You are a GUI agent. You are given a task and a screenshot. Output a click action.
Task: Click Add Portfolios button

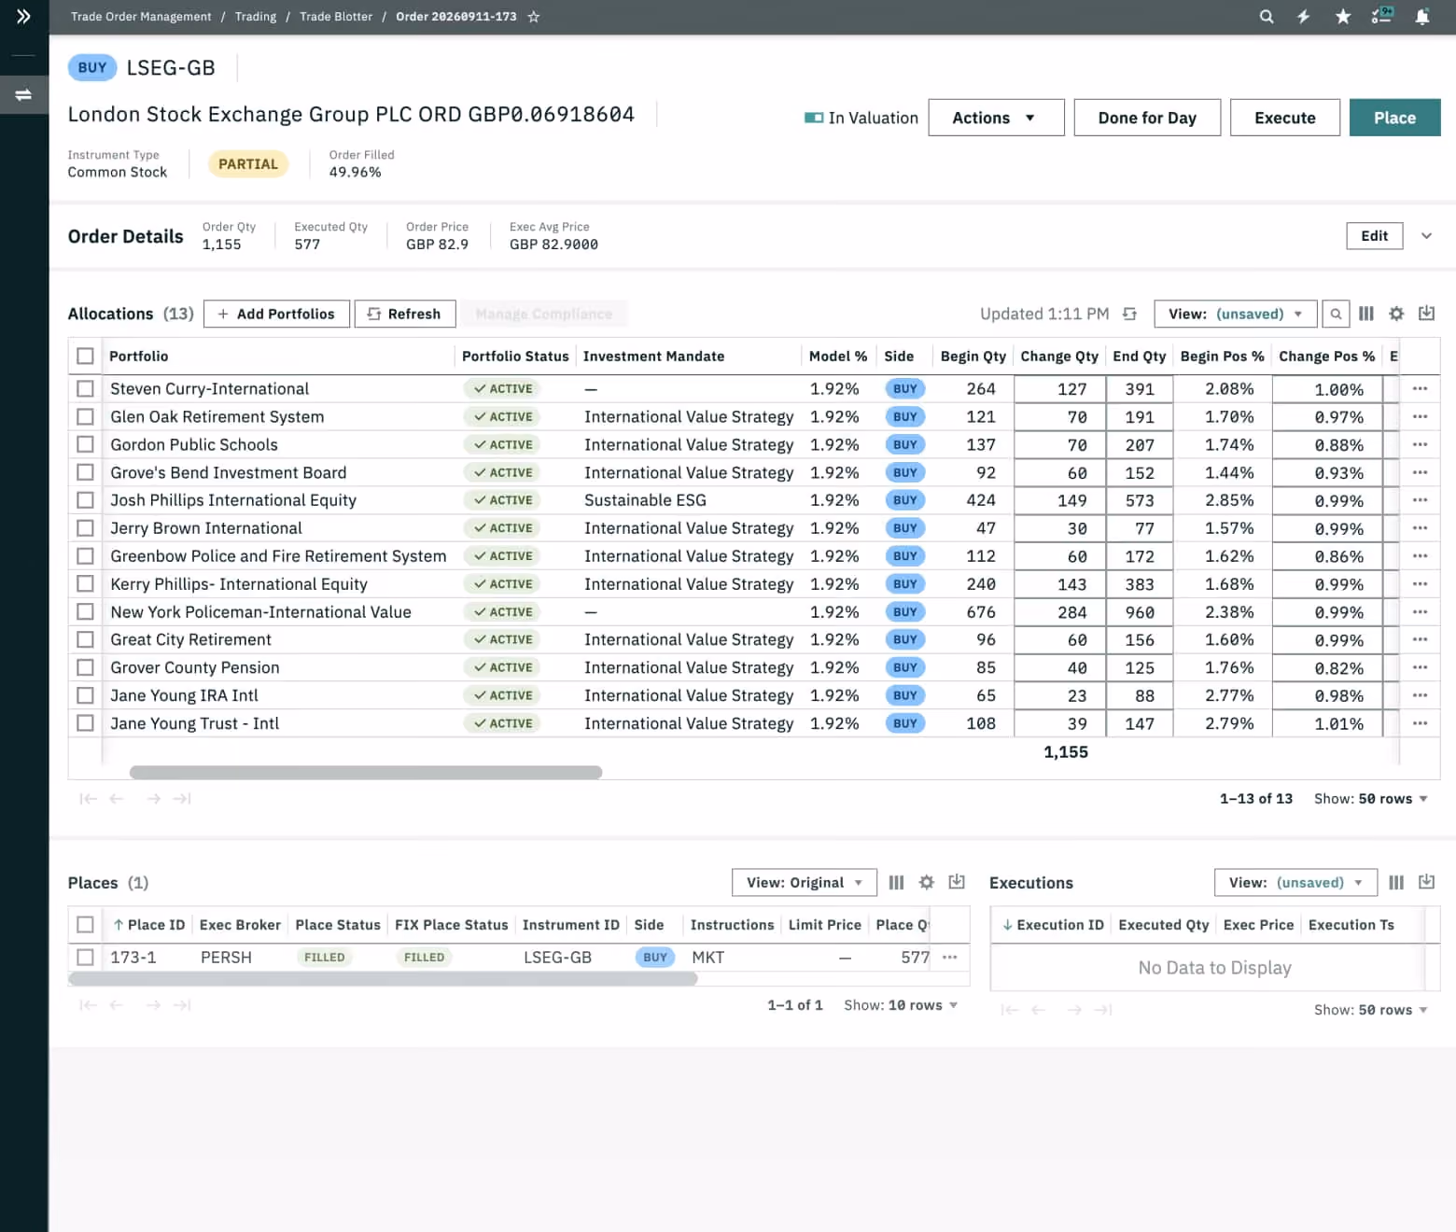coord(276,314)
